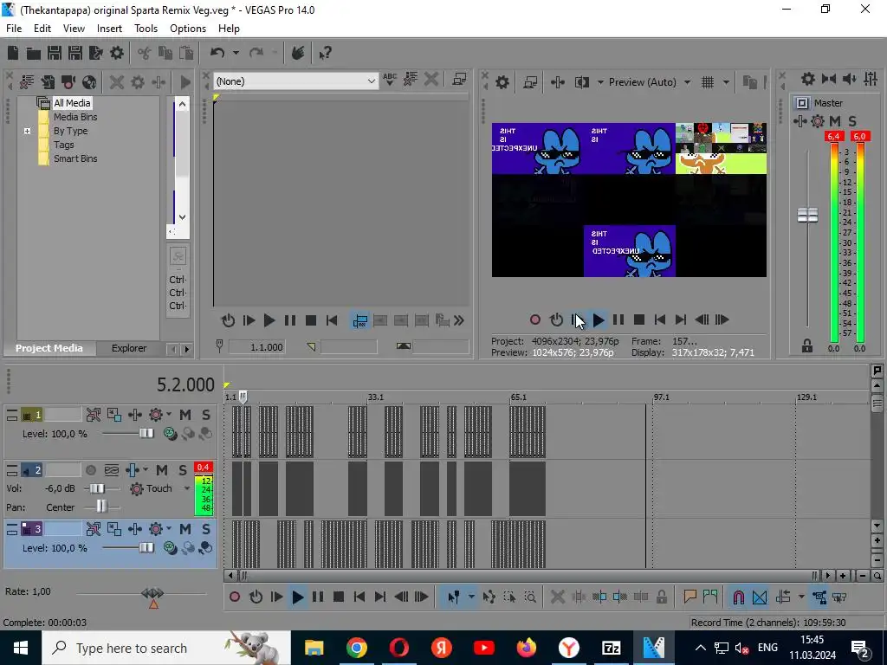This screenshot has width=887, height=665.
Task: Arm audio track 2 for recording
Action: point(90,470)
